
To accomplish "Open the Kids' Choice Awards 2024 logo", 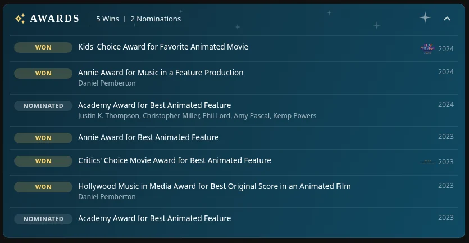I will click(x=427, y=48).
